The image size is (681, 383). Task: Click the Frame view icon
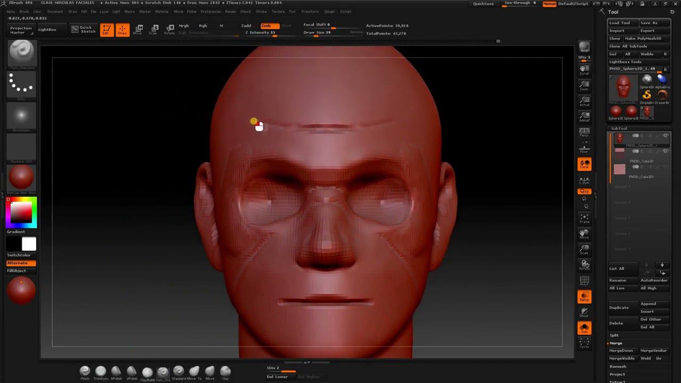pos(584,218)
